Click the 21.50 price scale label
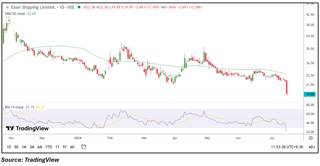The image size is (320, 166). [310, 85]
